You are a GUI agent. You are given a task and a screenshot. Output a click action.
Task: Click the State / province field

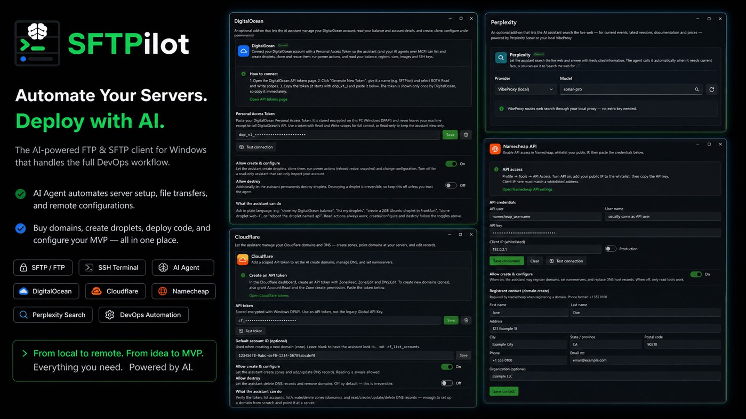pos(606,344)
